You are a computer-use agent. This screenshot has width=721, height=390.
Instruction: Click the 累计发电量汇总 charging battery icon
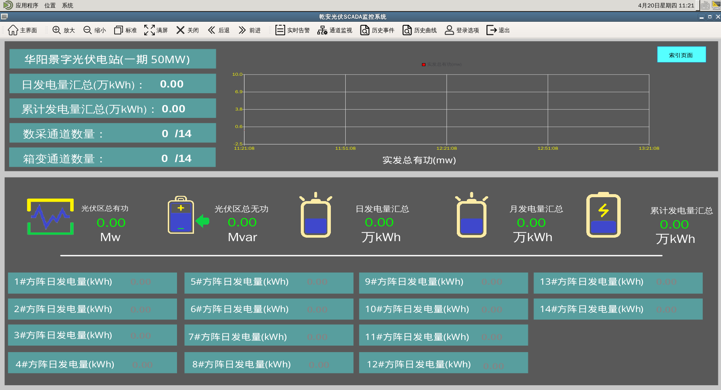coord(603,215)
